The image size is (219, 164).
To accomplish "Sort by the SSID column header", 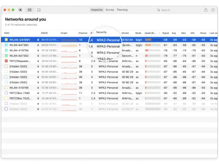I will [x=7, y=33].
